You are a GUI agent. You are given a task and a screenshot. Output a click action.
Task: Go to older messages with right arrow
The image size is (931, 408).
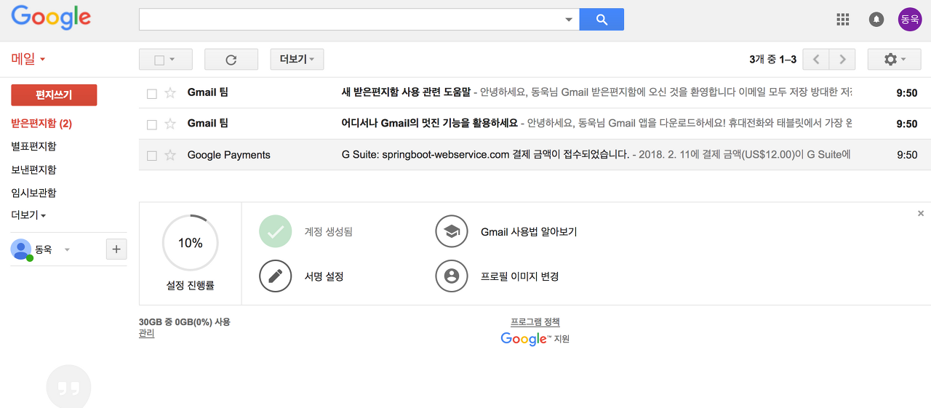pos(842,60)
